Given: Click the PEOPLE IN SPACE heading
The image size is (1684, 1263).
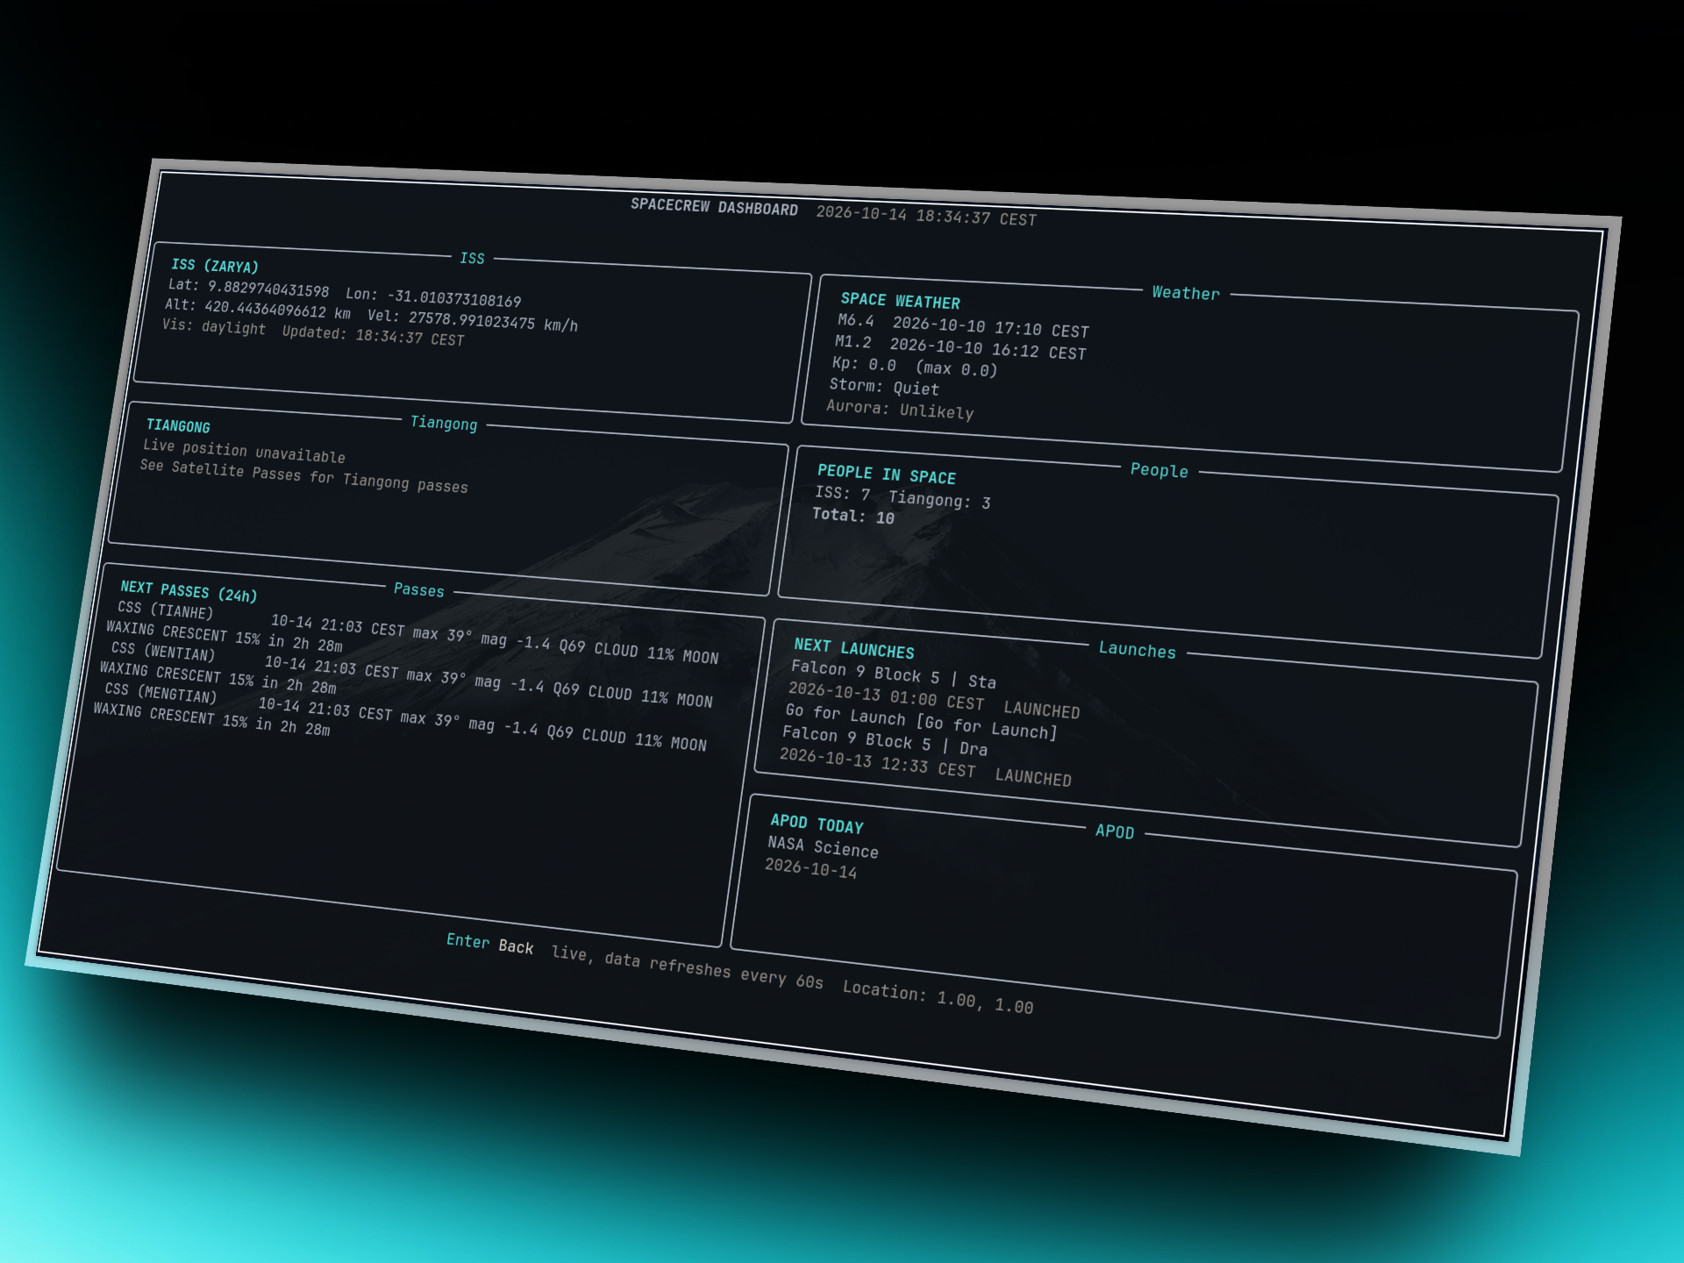Looking at the screenshot, I should click(886, 475).
